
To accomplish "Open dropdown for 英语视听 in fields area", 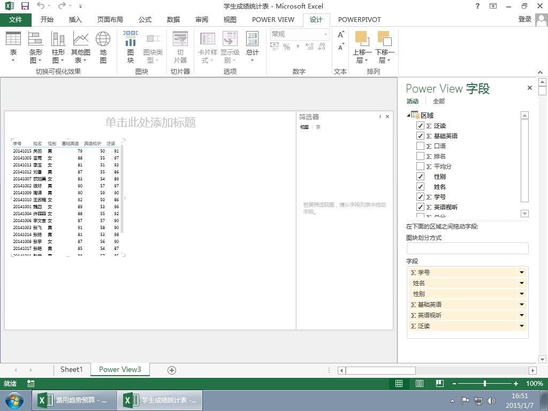I will pyautogui.click(x=522, y=315).
